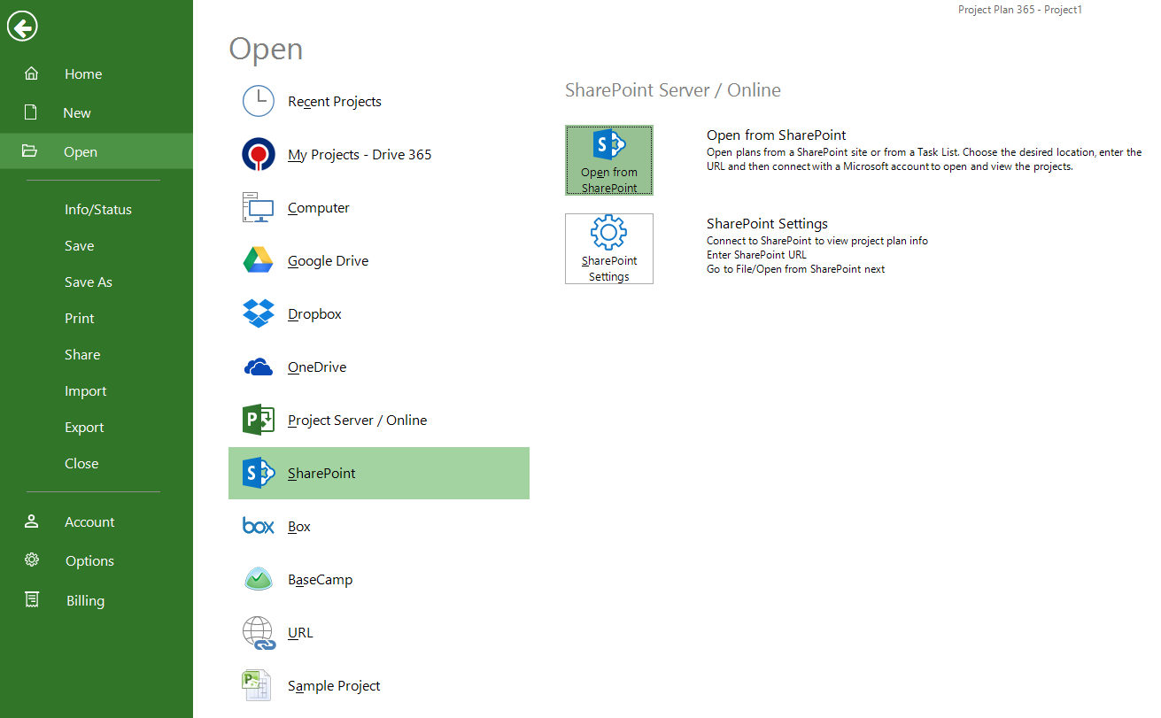Click the Options gear icon in sidebar
The image size is (1161, 718).
coord(32,560)
